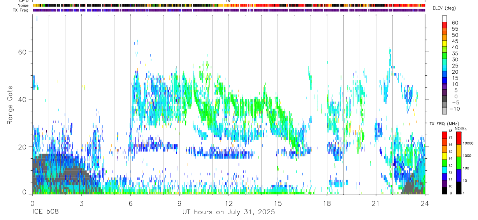Click the 'ELEV (deg)' legend title

pyautogui.click(x=445, y=9)
